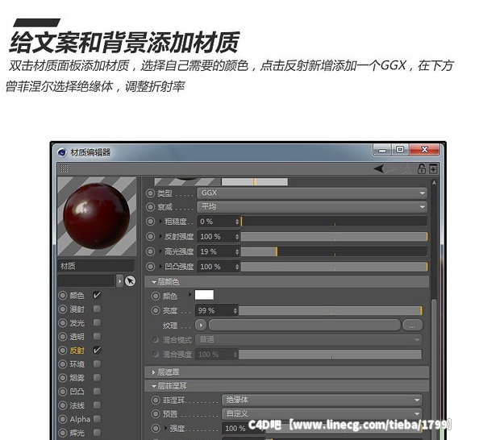Click the up arrow navigation icon
Screen dimensions: 479x440
(x=406, y=168)
